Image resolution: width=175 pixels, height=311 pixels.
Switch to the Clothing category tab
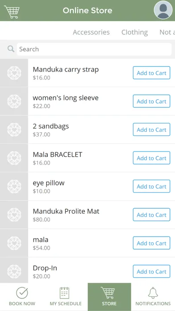[x=134, y=32]
